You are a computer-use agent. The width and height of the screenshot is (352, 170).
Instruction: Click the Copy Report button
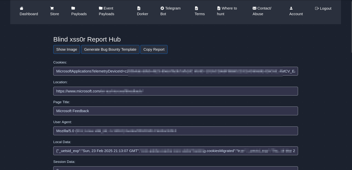pyautogui.click(x=154, y=49)
